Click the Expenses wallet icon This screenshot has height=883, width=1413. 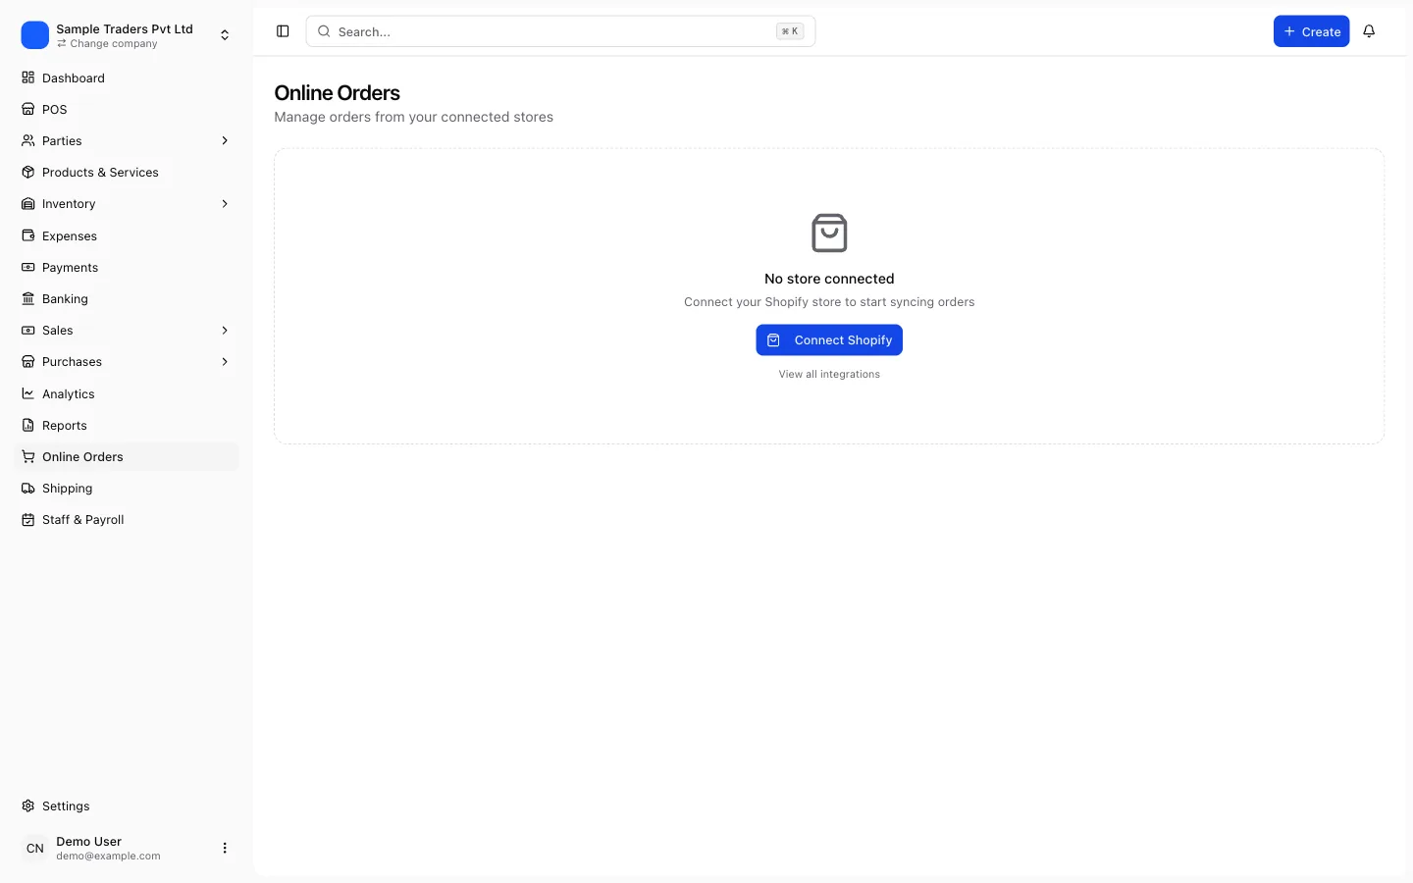[x=28, y=235]
